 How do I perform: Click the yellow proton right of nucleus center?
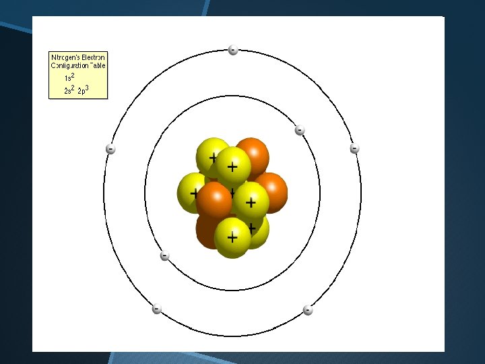pyautogui.click(x=251, y=200)
